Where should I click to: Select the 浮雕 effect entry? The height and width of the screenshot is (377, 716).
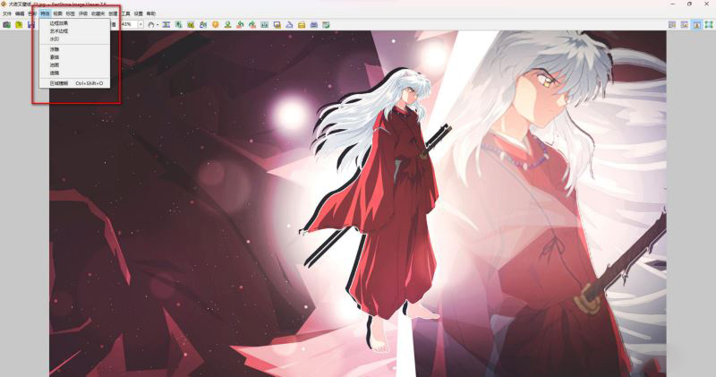pos(74,49)
